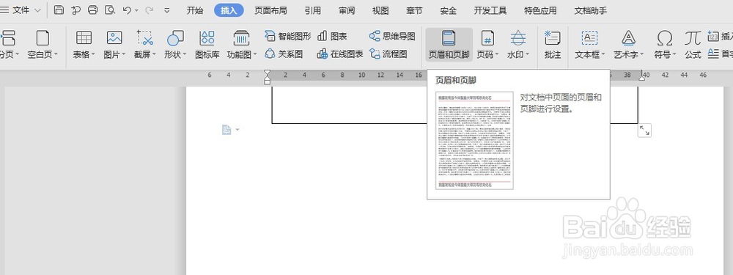Switch to the 页面布局 tab

pyautogui.click(x=270, y=10)
